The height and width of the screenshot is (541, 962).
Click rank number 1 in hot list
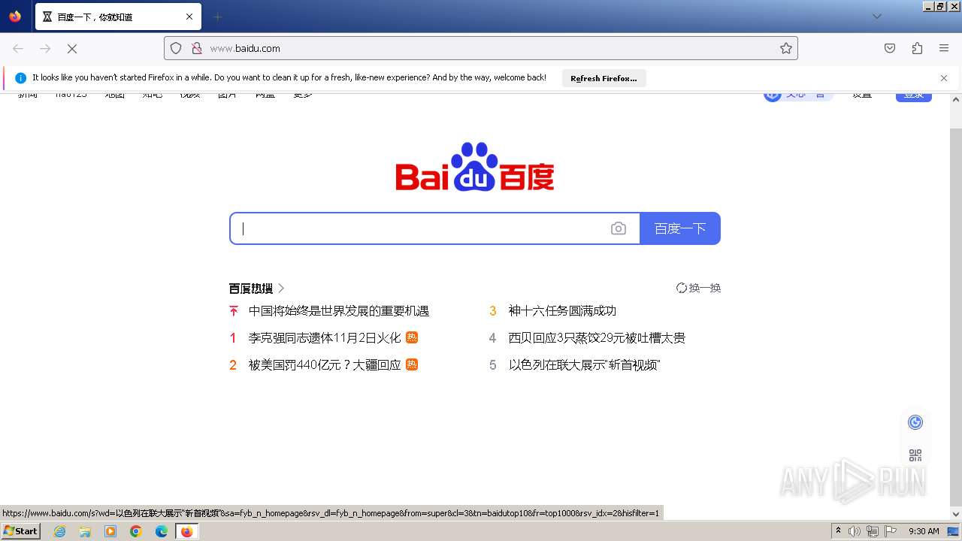point(233,338)
